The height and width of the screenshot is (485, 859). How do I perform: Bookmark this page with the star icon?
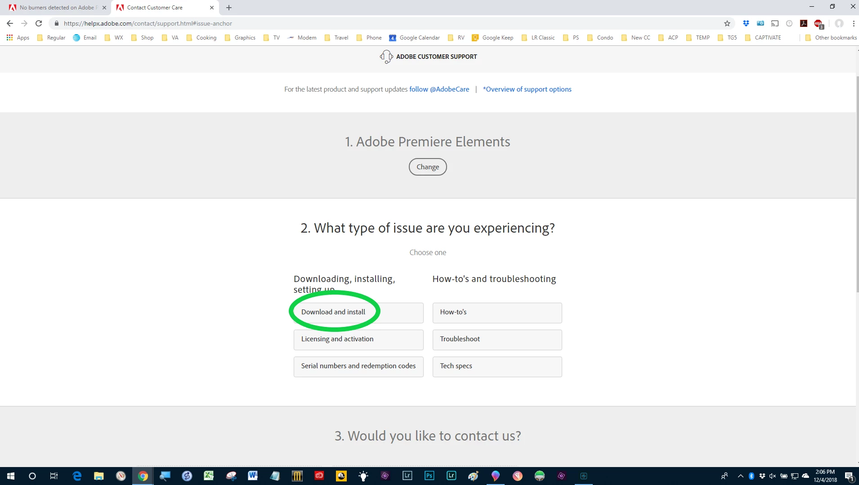click(727, 23)
